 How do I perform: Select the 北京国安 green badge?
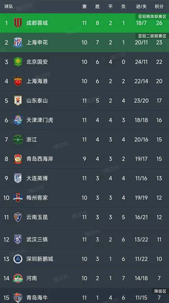coord(18,62)
